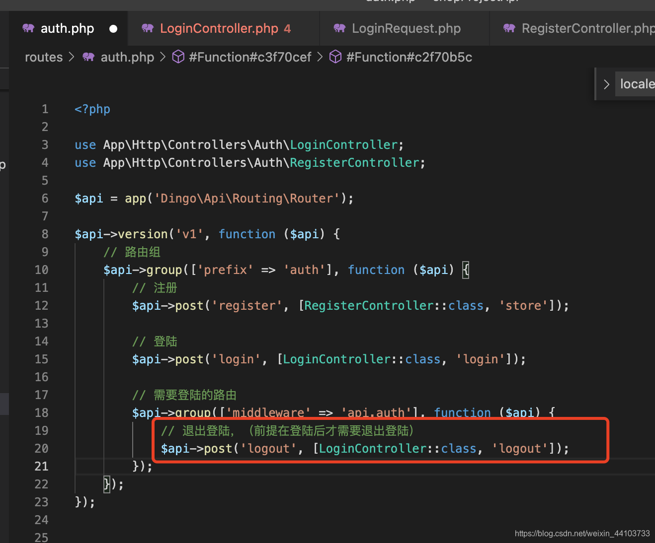655x543 pixels.
Task: Click breadcrumb #Function#c3f70cef
Action: [x=250, y=57]
